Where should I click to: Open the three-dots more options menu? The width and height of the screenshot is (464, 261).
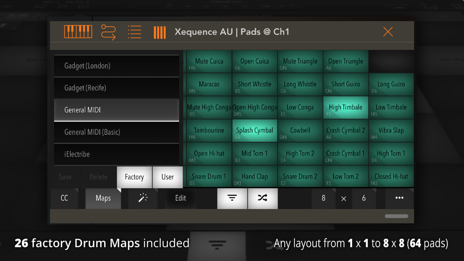pos(399,198)
